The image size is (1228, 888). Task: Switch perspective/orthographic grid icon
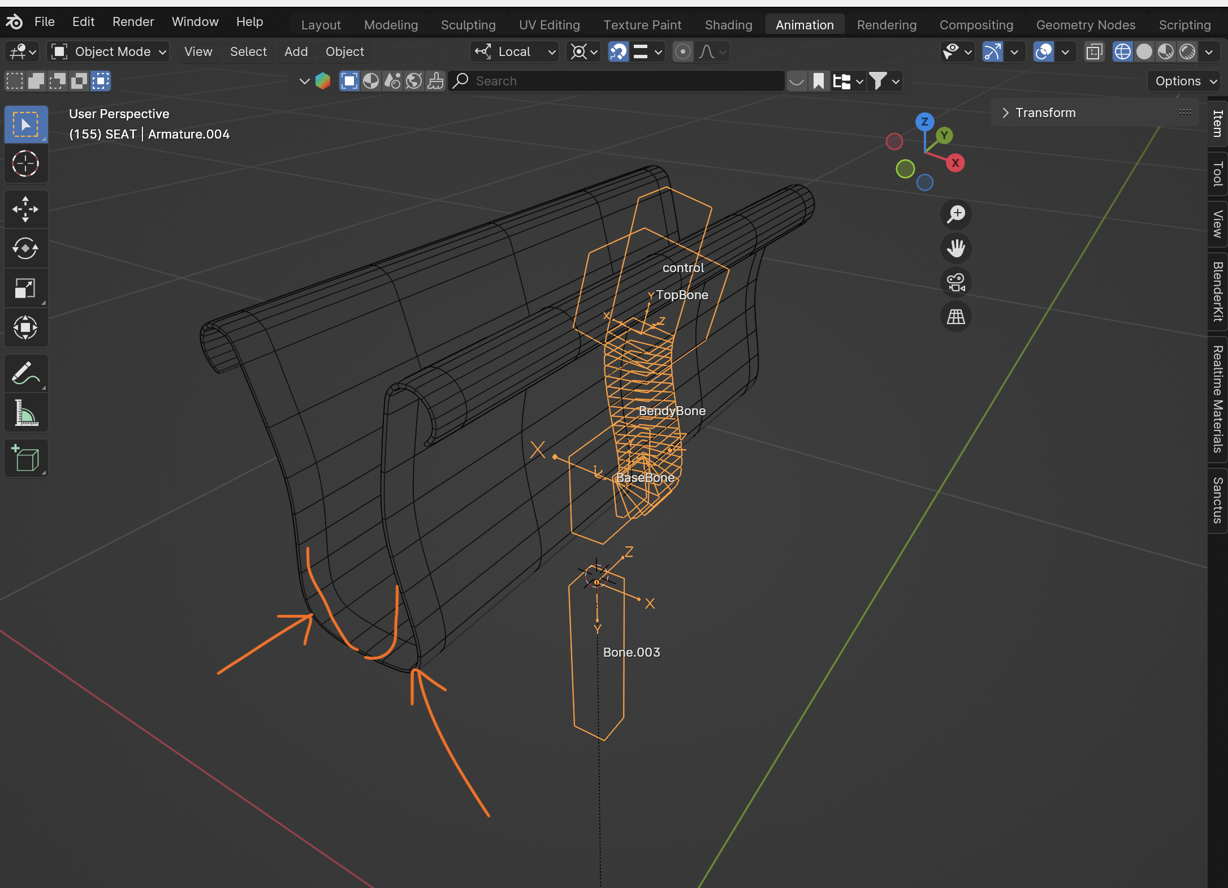click(x=956, y=316)
